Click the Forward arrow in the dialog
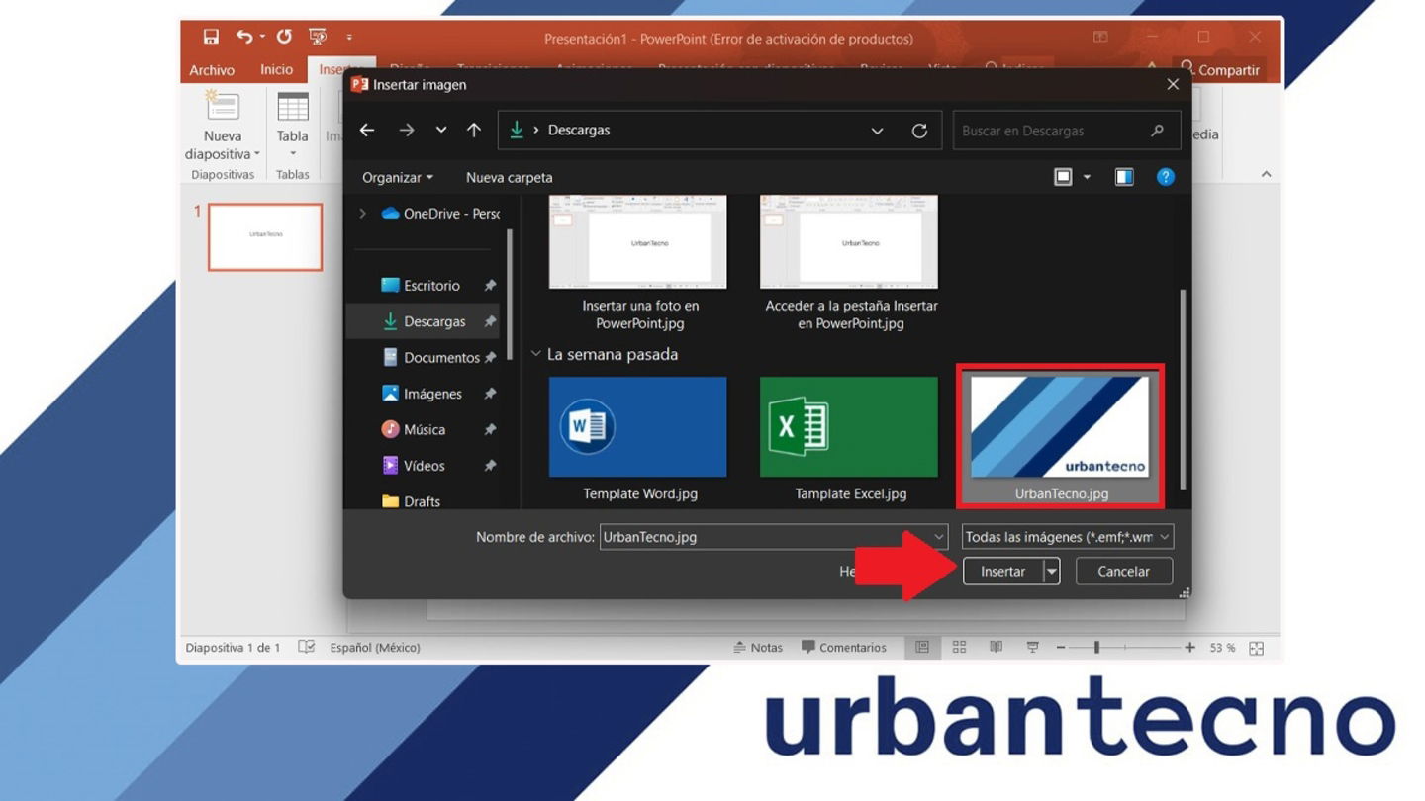 [x=407, y=130]
